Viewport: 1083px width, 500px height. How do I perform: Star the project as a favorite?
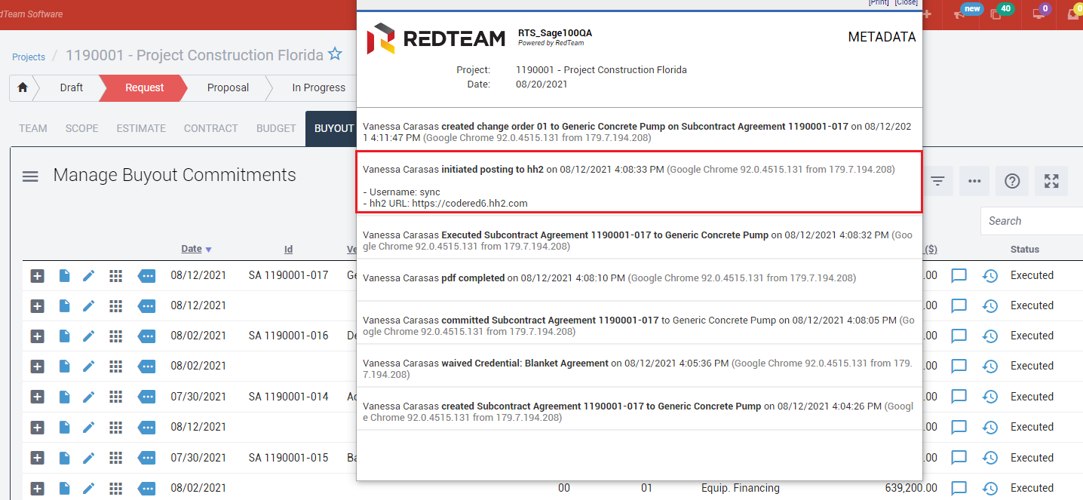[335, 55]
